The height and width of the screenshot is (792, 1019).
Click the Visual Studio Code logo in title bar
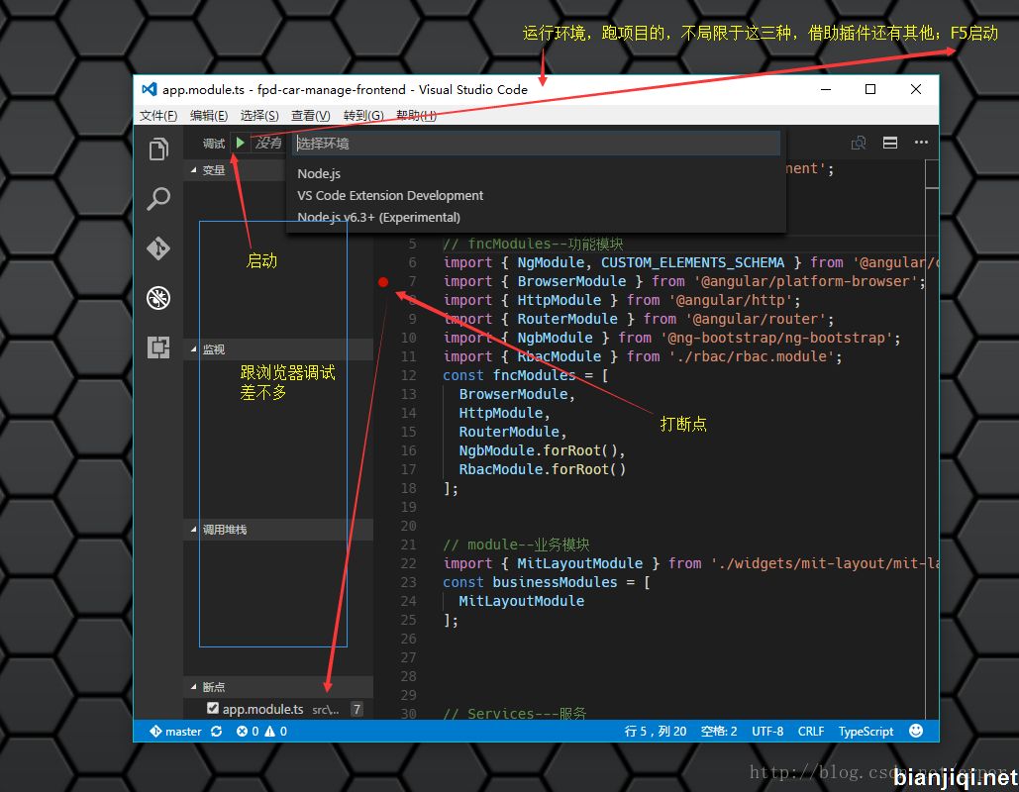click(150, 89)
